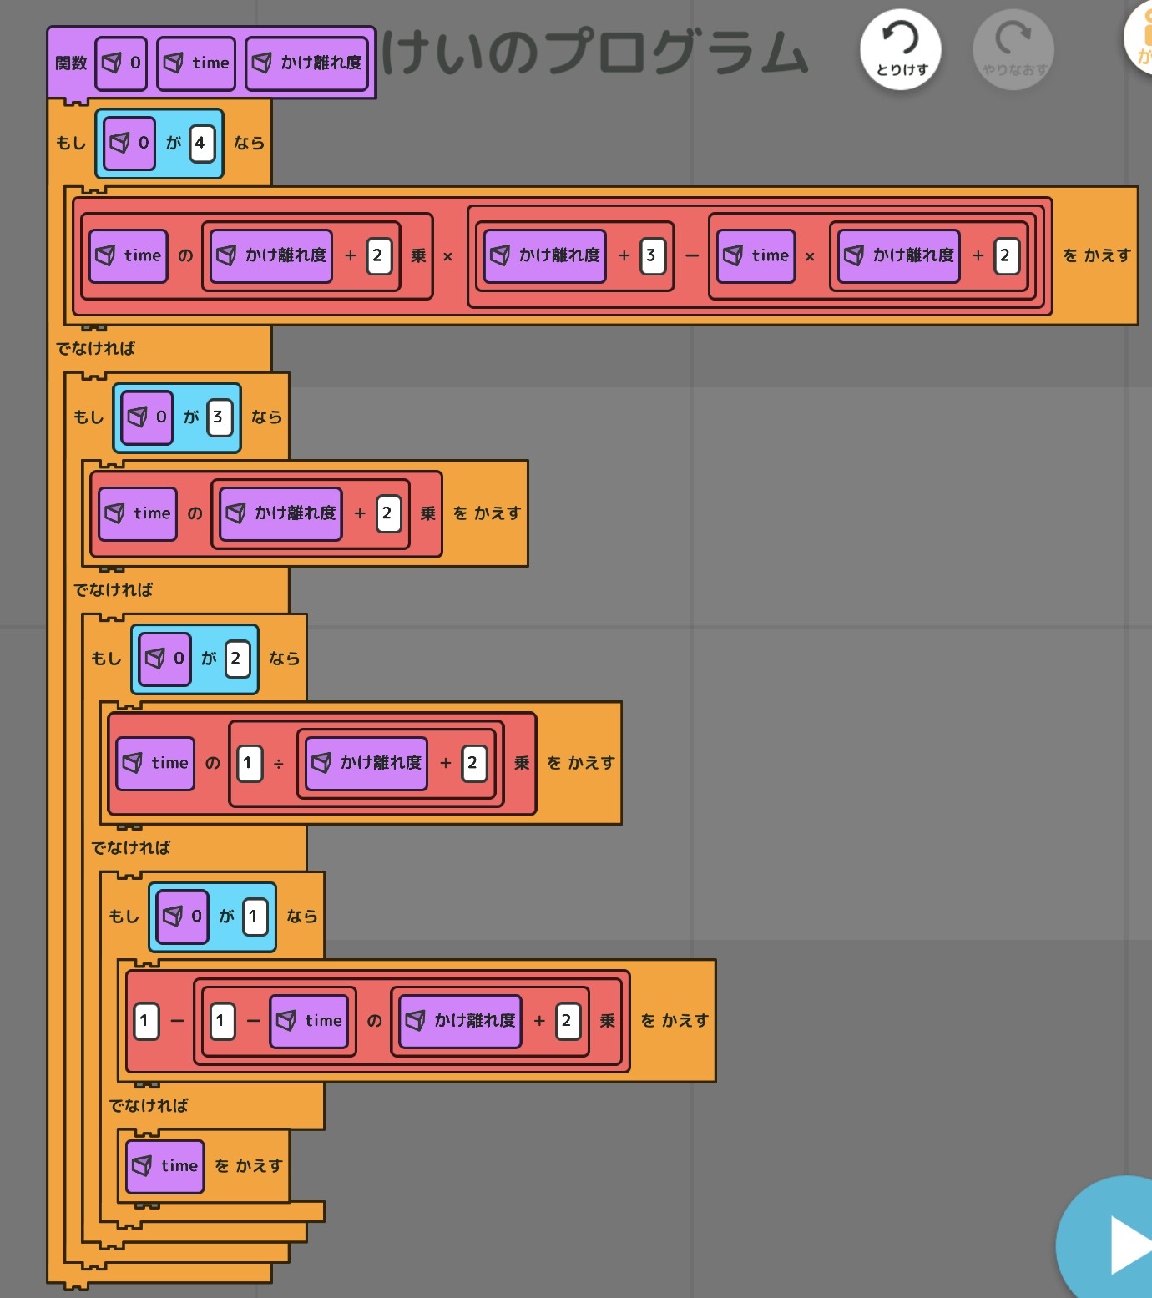Image resolution: width=1152 pixels, height=1298 pixels.
Task: Select the − operator between '+ 3' and 'time ×'
Action: [692, 256]
